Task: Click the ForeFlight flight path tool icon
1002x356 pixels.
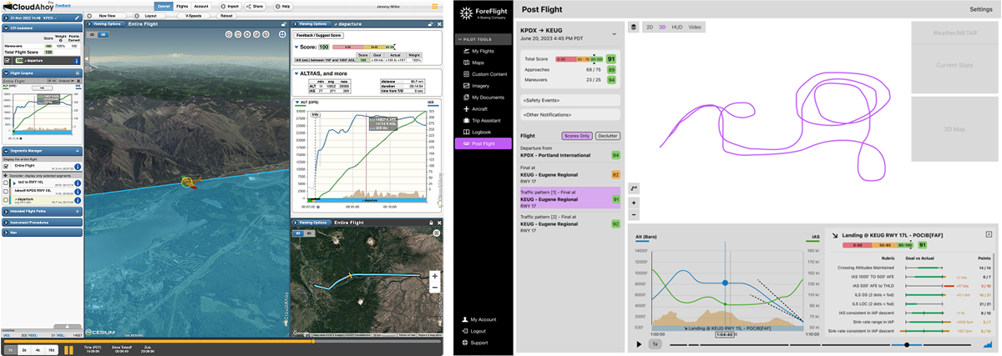Action: [x=634, y=188]
